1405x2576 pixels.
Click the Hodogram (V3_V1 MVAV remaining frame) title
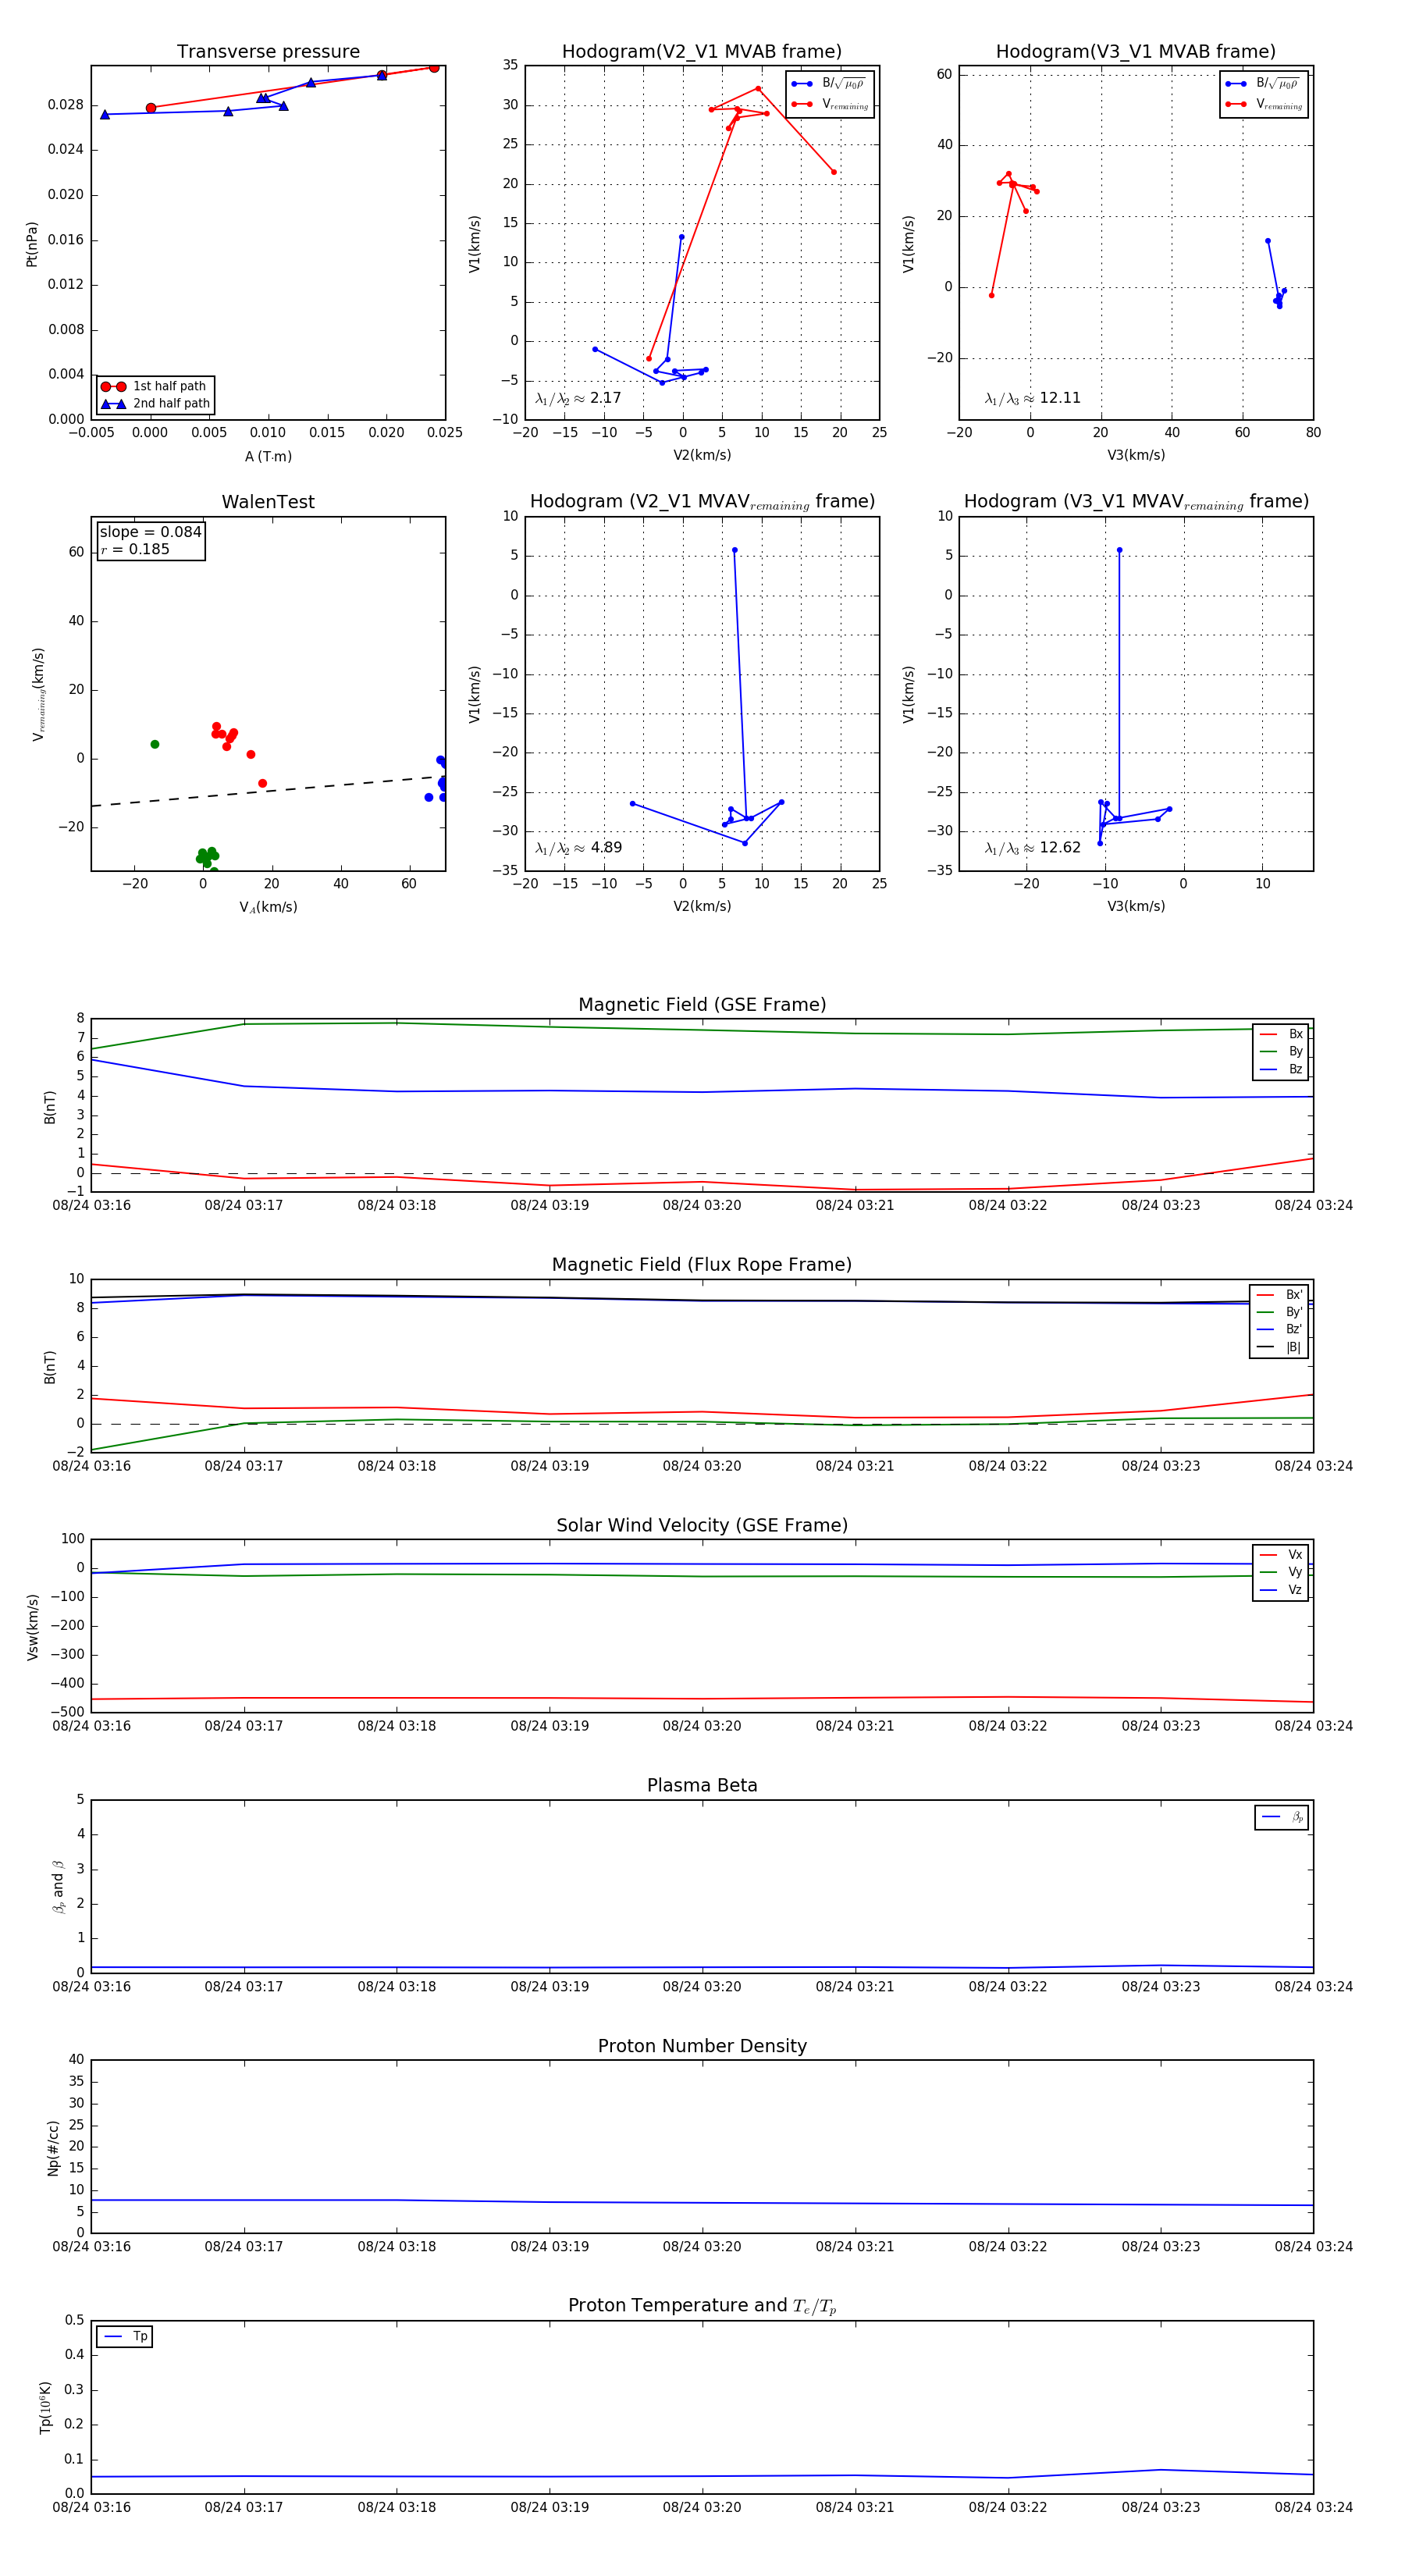coord(1136,502)
